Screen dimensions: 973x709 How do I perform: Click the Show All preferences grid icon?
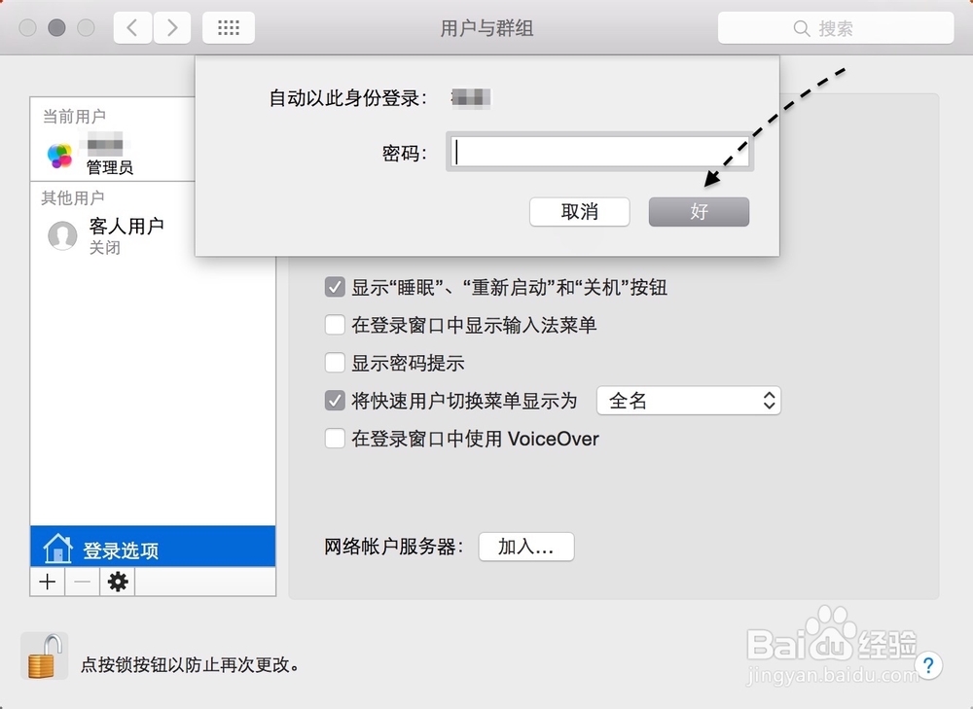coord(228,27)
